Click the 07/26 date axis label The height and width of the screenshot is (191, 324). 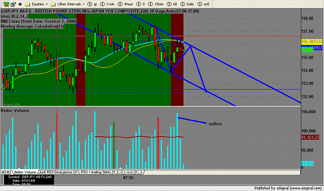tap(128, 178)
